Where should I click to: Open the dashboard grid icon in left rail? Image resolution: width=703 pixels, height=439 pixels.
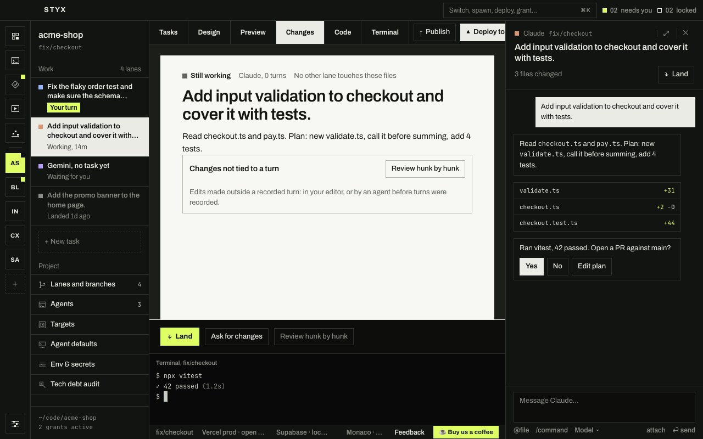(15, 36)
